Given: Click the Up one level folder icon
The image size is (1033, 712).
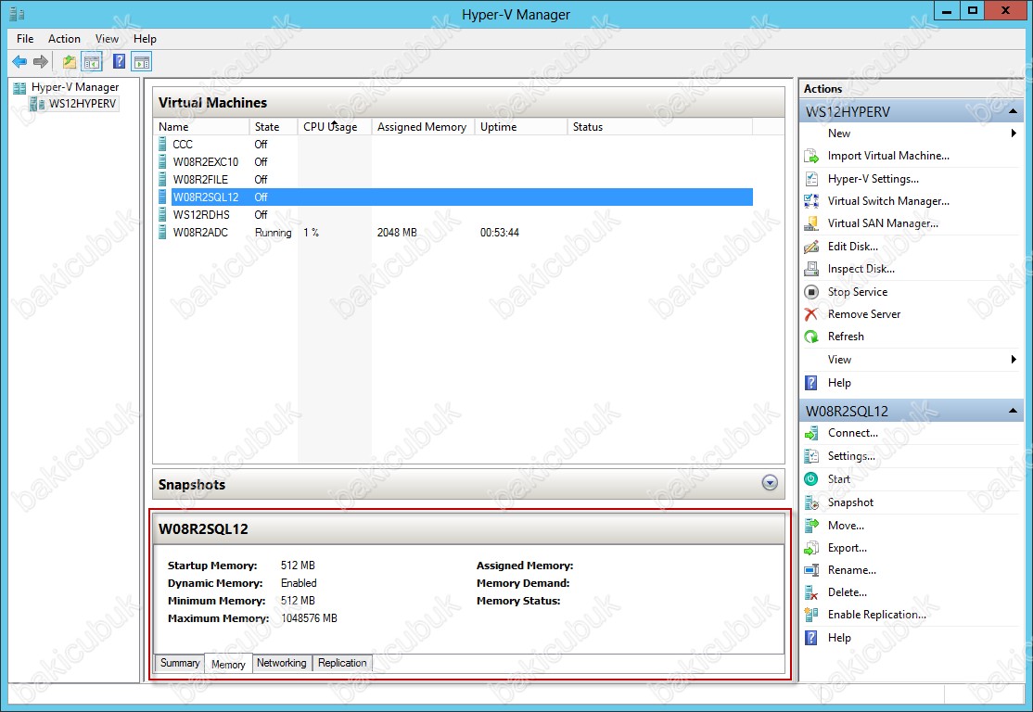Looking at the screenshot, I should click(x=70, y=62).
